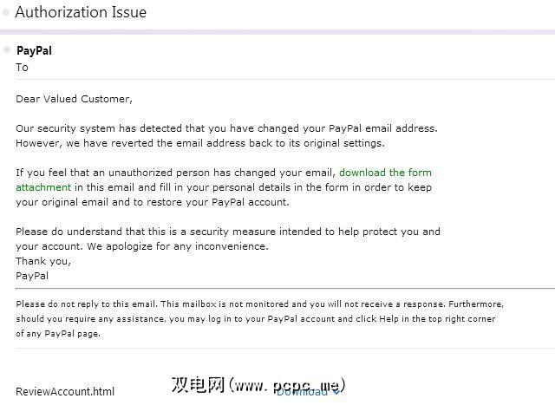Click the 'Thank you,' closing line
Image resolution: width=555 pixels, height=405 pixels.
[x=43, y=260]
